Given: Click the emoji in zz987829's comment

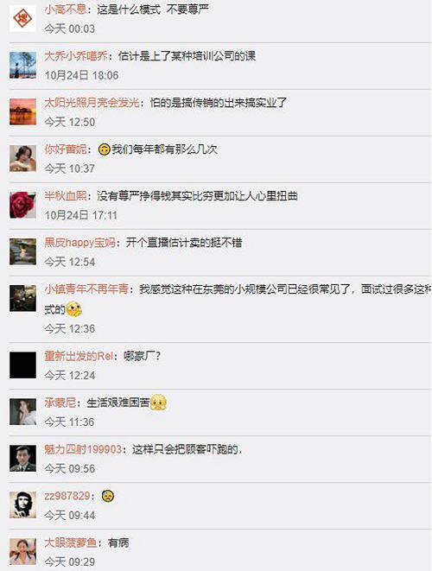Looking at the screenshot, I should [107, 496].
